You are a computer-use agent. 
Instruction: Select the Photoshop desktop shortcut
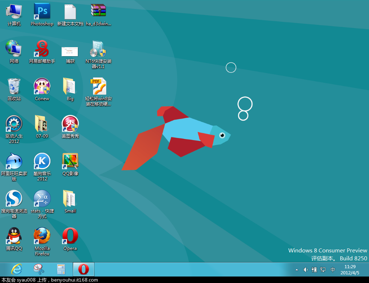point(42,12)
